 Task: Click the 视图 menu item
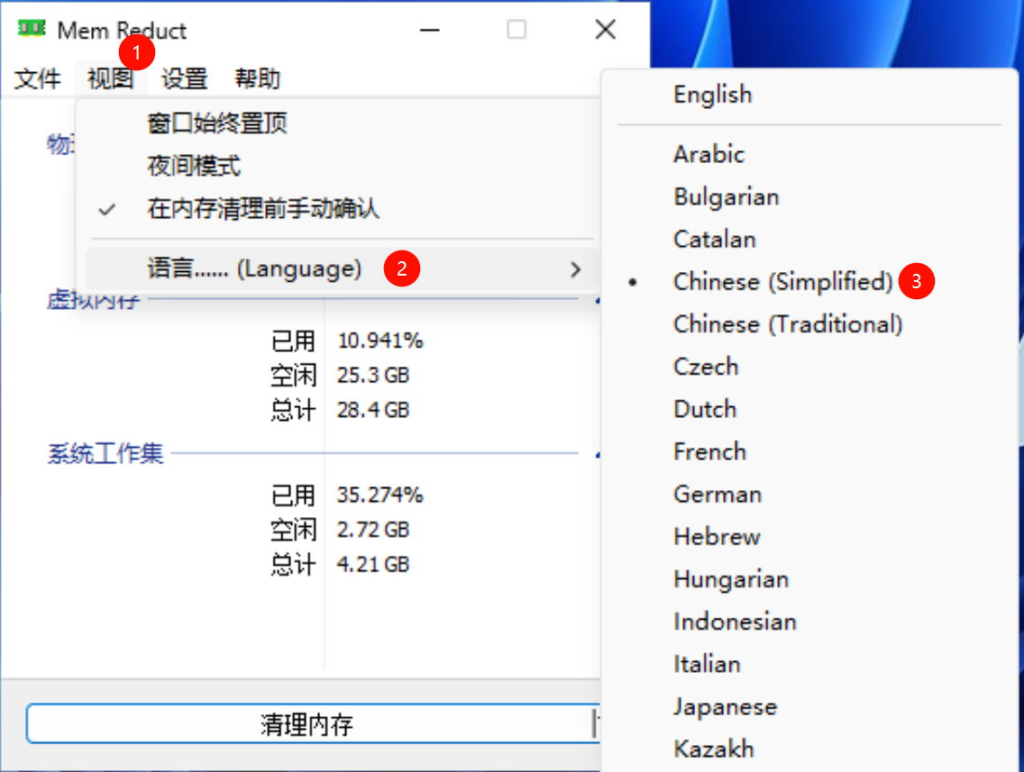click(110, 78)
